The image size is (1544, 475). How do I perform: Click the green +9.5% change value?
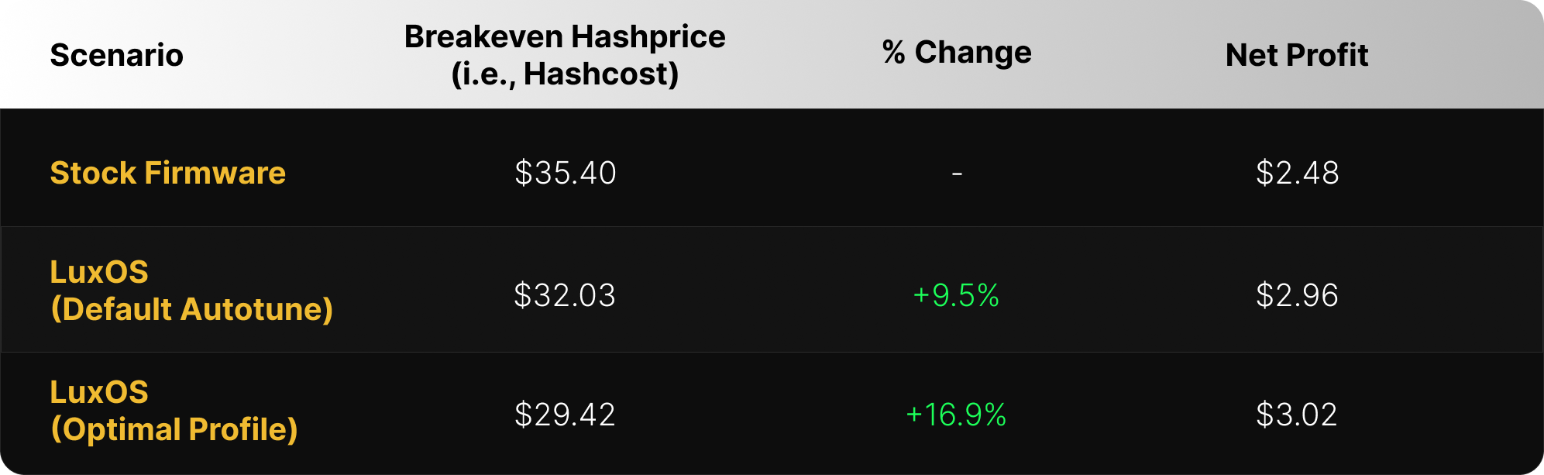pos(956,295)
